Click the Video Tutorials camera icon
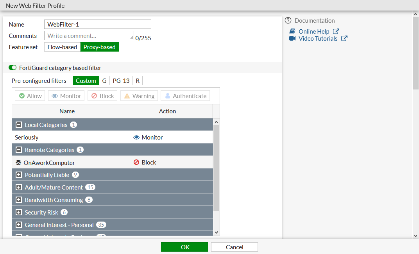The width and height of the screenshot is (419, 254). pos(292,38)
